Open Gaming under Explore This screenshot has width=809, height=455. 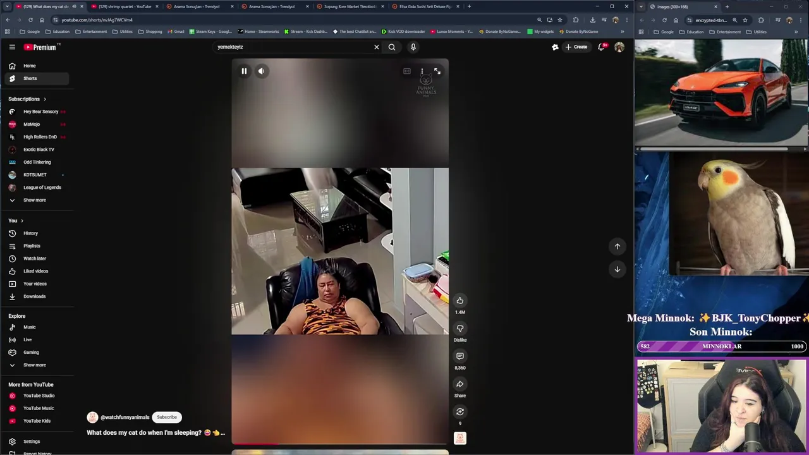pyautogui.click(x=38, y=353)
